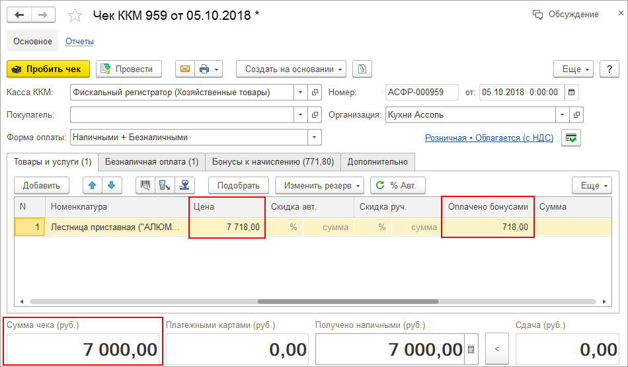This screenshot has width=628, height=367.
Task: Move row down with blue arrow
Action: (x=112, y=186)
